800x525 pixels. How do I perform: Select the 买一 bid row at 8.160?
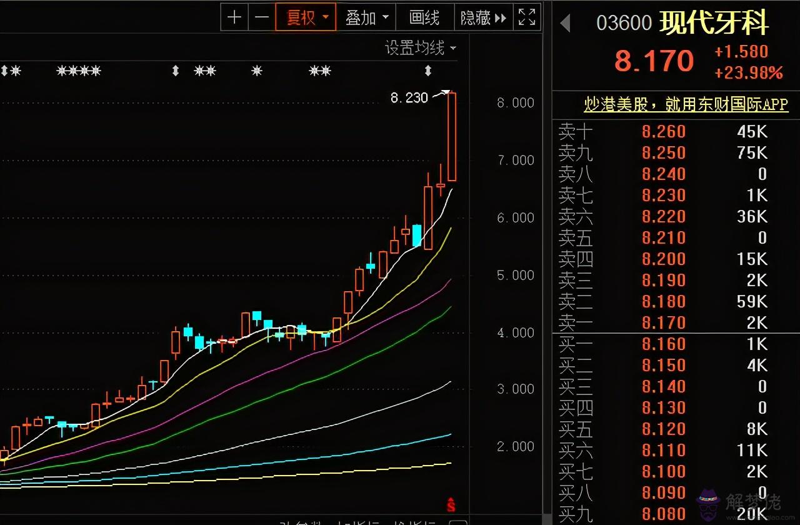click(663, 344)
